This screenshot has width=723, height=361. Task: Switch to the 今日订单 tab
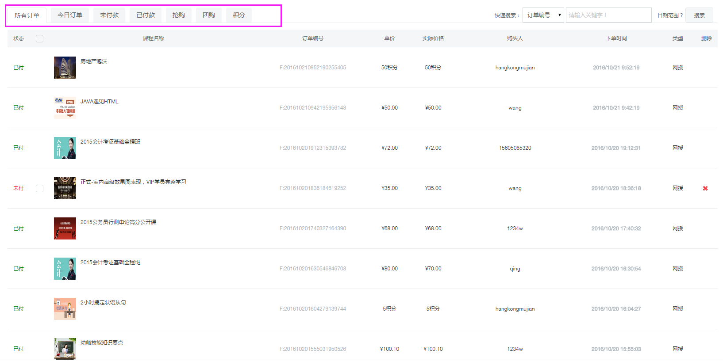pyautogui.click(x=70, y=15)
